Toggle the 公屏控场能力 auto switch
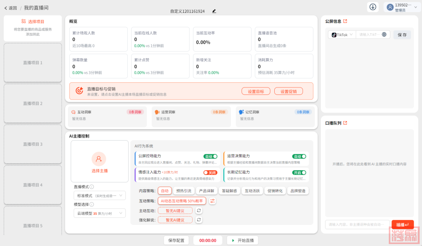 [x=210, y=156]
